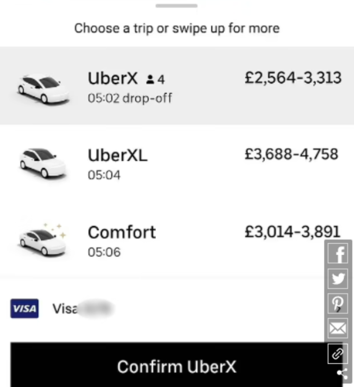Share on Facebook via the sidebar icon
The height and width of the screenshot is (387, 354).
pos(338,253)
